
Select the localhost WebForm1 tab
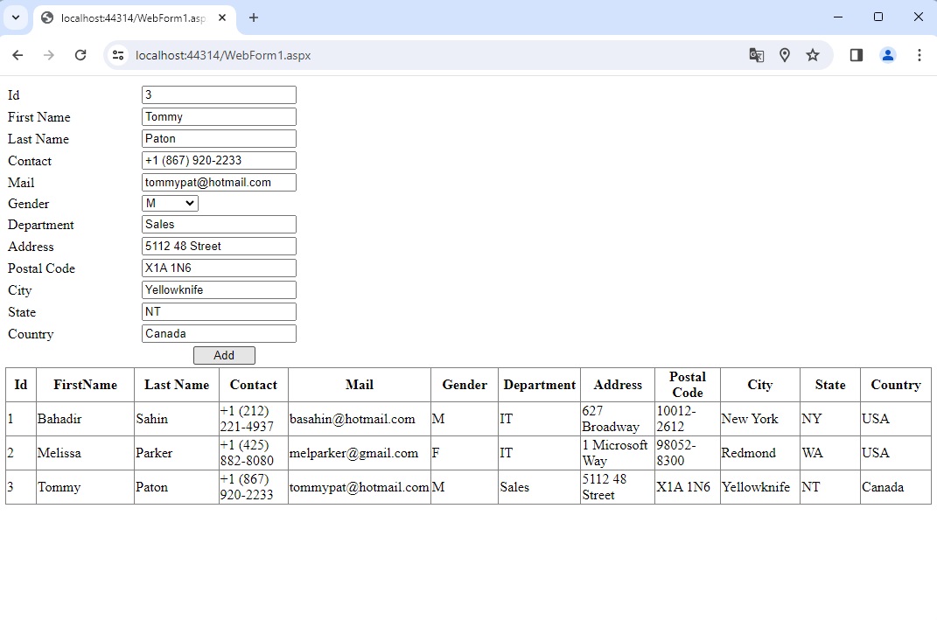click(131, 17)
